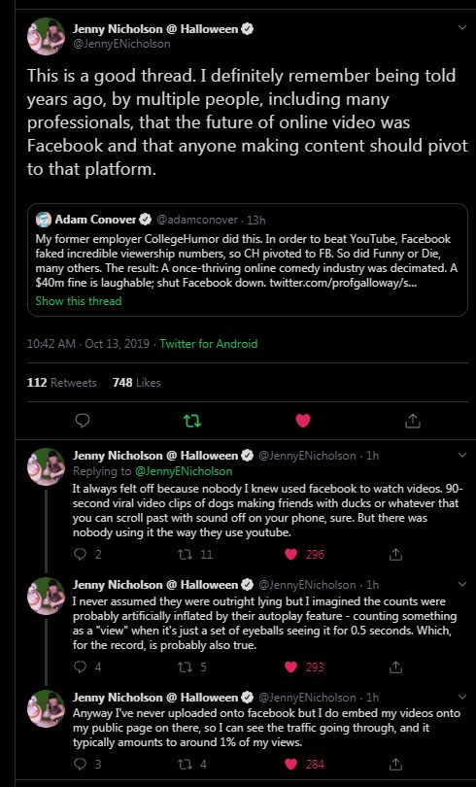Reply icon with 2 replies

(x=81, y=554)
